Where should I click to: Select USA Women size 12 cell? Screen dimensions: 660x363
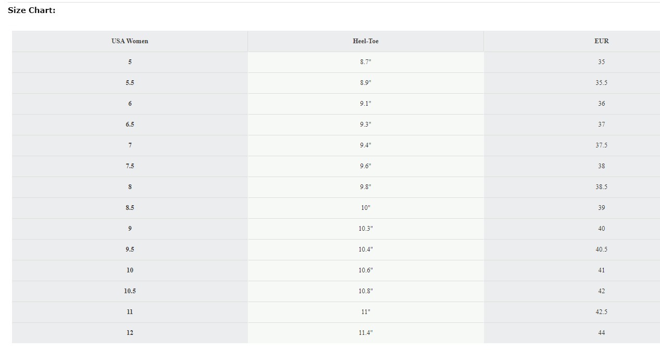pos(130,333)
